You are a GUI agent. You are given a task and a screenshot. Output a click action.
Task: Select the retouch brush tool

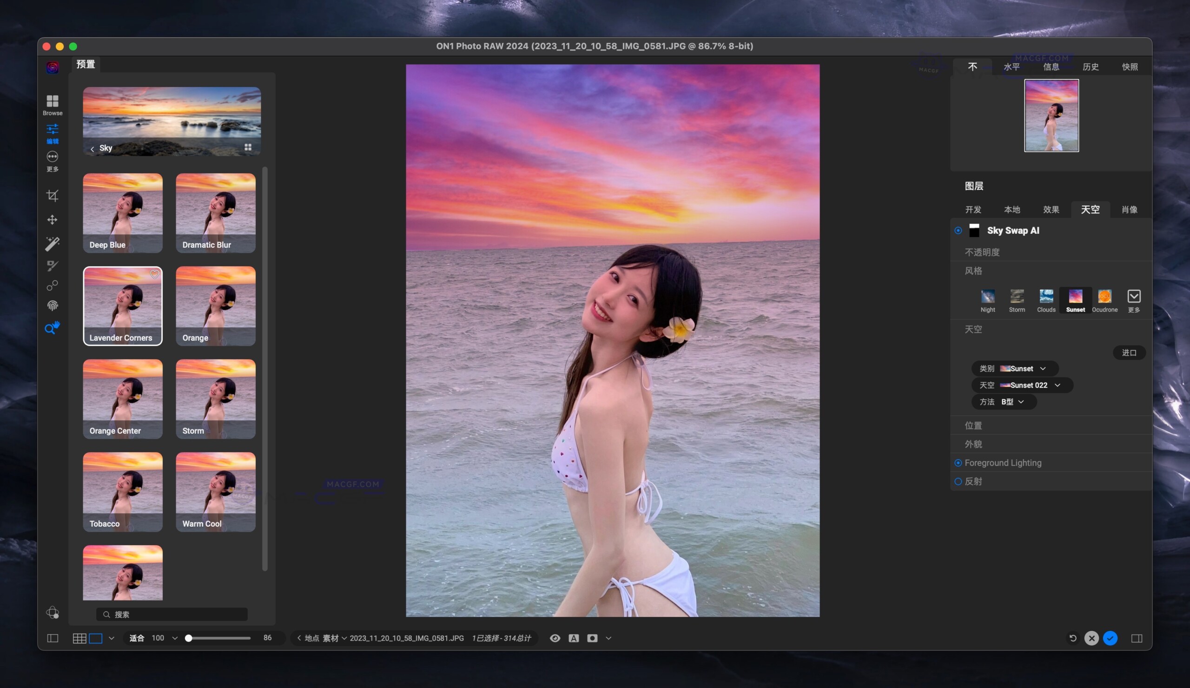(x=52, y=265)
